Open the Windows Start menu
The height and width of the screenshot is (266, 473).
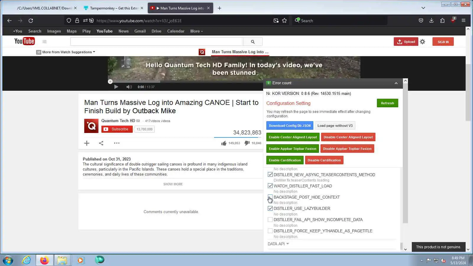(8, 260)
